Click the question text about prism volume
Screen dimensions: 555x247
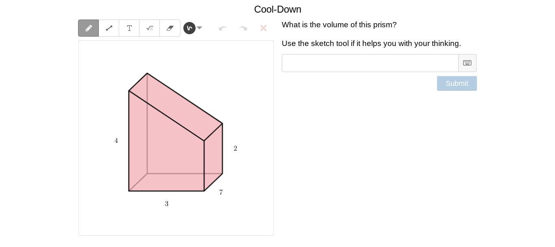tap(339, 25)
